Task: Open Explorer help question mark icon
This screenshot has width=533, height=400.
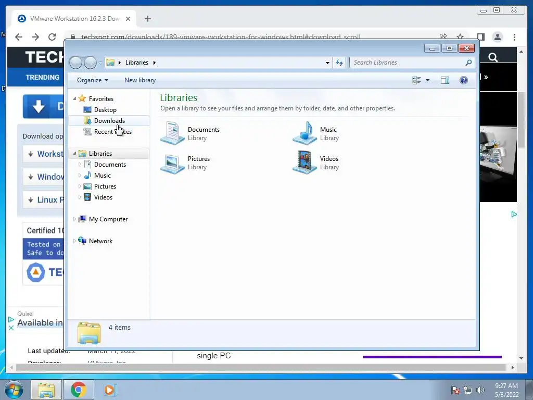Action: (x=463, y=80)
